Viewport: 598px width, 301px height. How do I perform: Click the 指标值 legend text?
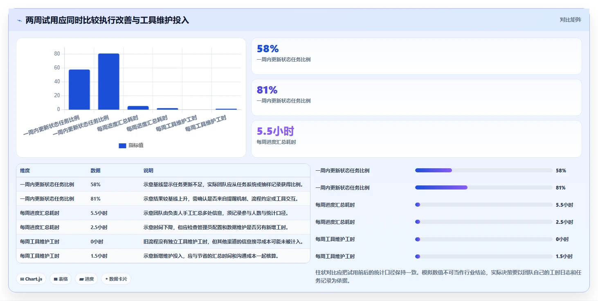tap(136, 146)
